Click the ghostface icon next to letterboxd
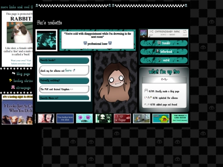This screenshot has width=223, height=167. click(x=158, y=51)
